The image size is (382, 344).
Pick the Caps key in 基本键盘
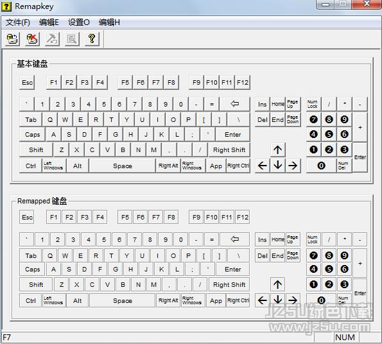coord(32,134)
